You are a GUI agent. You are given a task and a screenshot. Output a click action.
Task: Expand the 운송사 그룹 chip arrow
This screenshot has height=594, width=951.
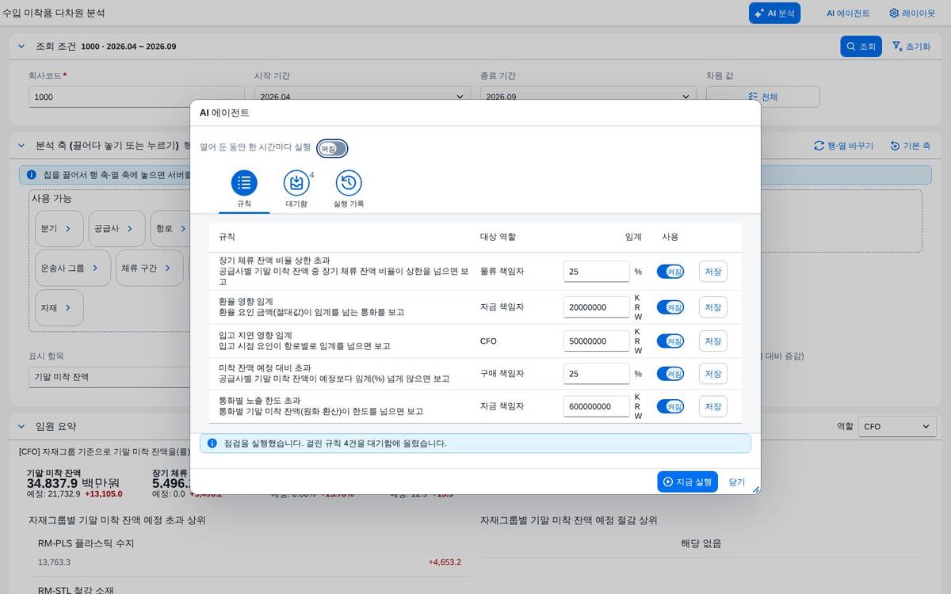[x=95, y=268]
